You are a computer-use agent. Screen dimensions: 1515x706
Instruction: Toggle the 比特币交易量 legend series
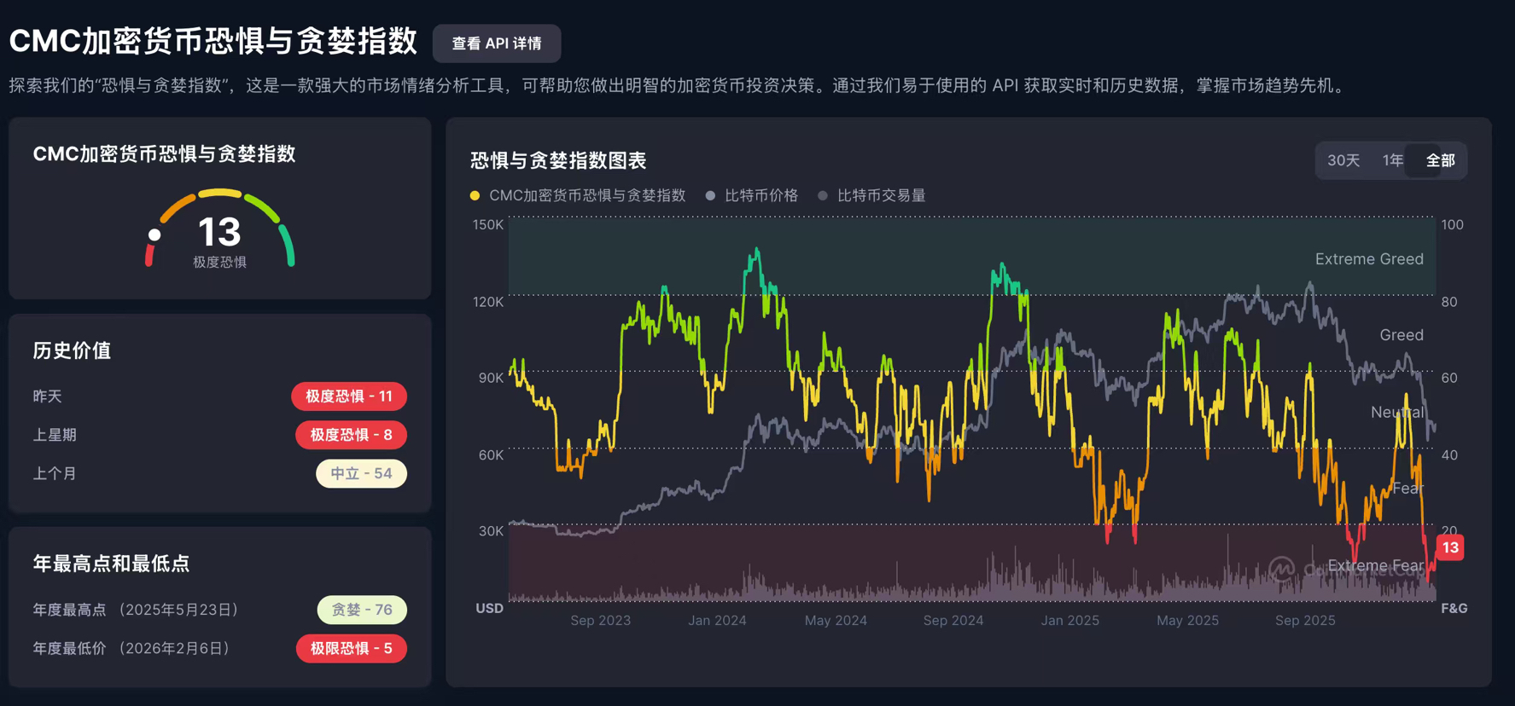(x=871, y=195)
